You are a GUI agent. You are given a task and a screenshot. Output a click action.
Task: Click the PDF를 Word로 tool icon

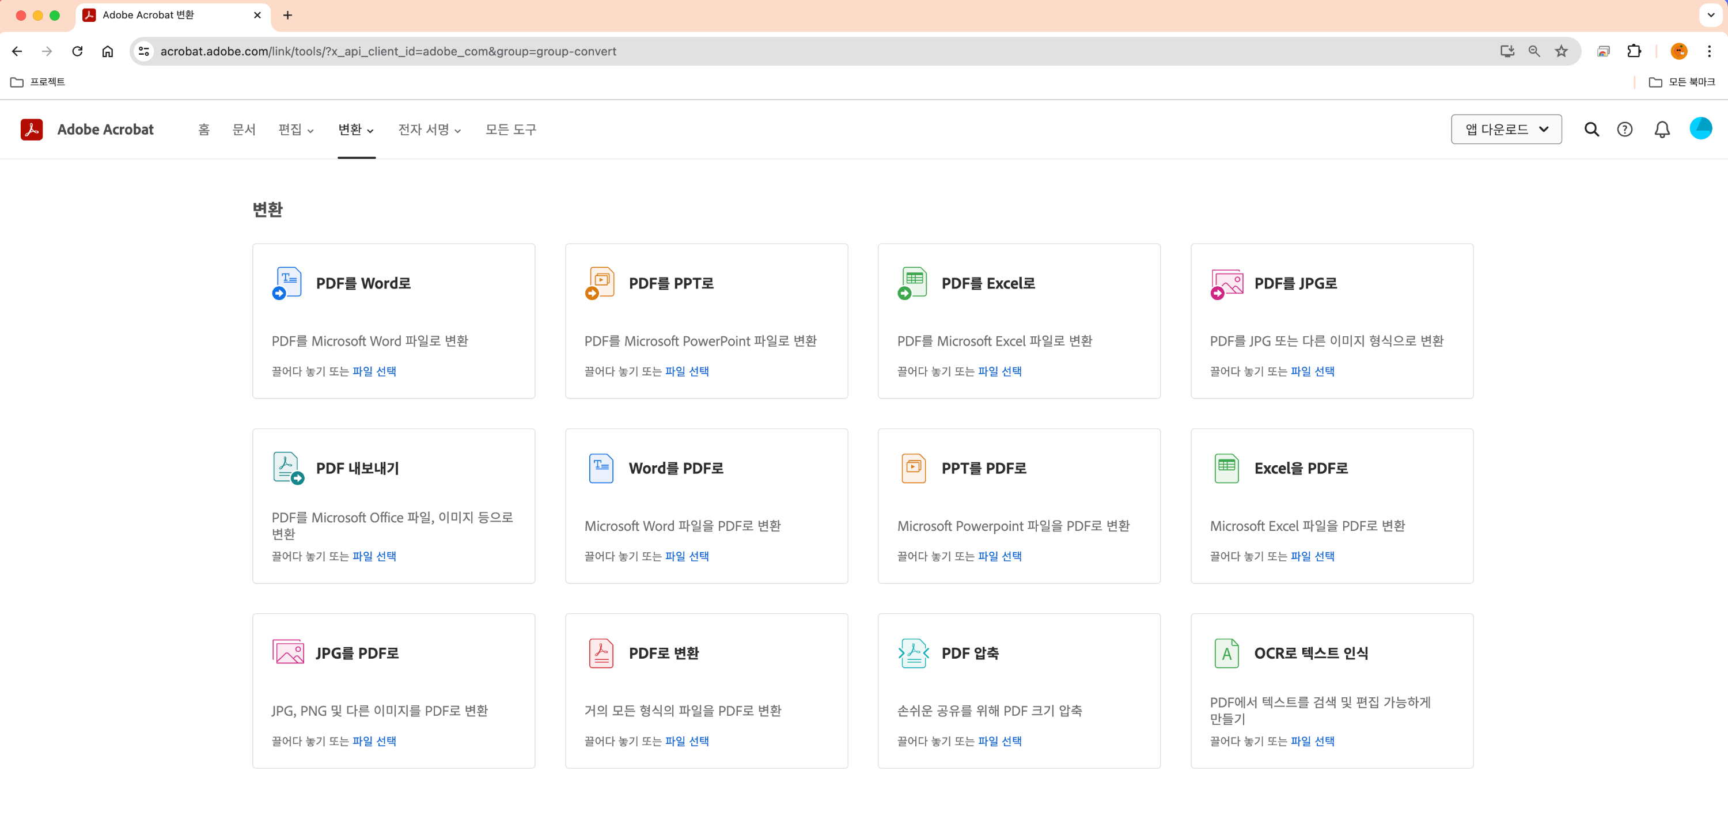pos(287,283)
